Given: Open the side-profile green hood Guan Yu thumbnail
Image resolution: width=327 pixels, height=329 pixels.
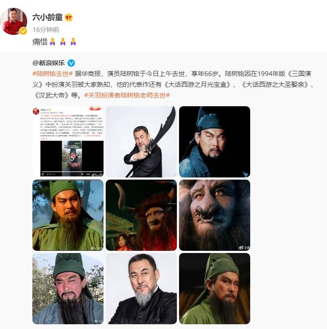Looking at the screenshot, I should click(x=215, y=288).
